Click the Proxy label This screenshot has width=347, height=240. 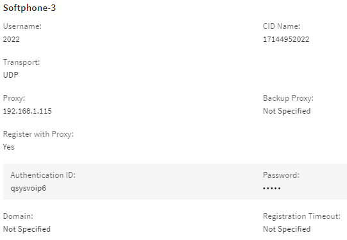[14, 98]
